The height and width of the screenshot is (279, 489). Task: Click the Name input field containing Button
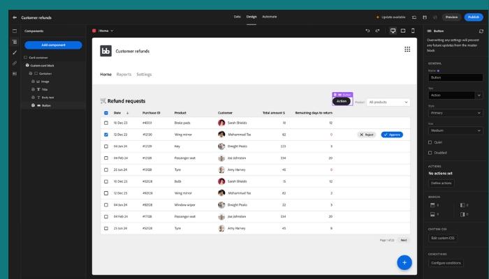pyautogui.click(x=455, y=77)
